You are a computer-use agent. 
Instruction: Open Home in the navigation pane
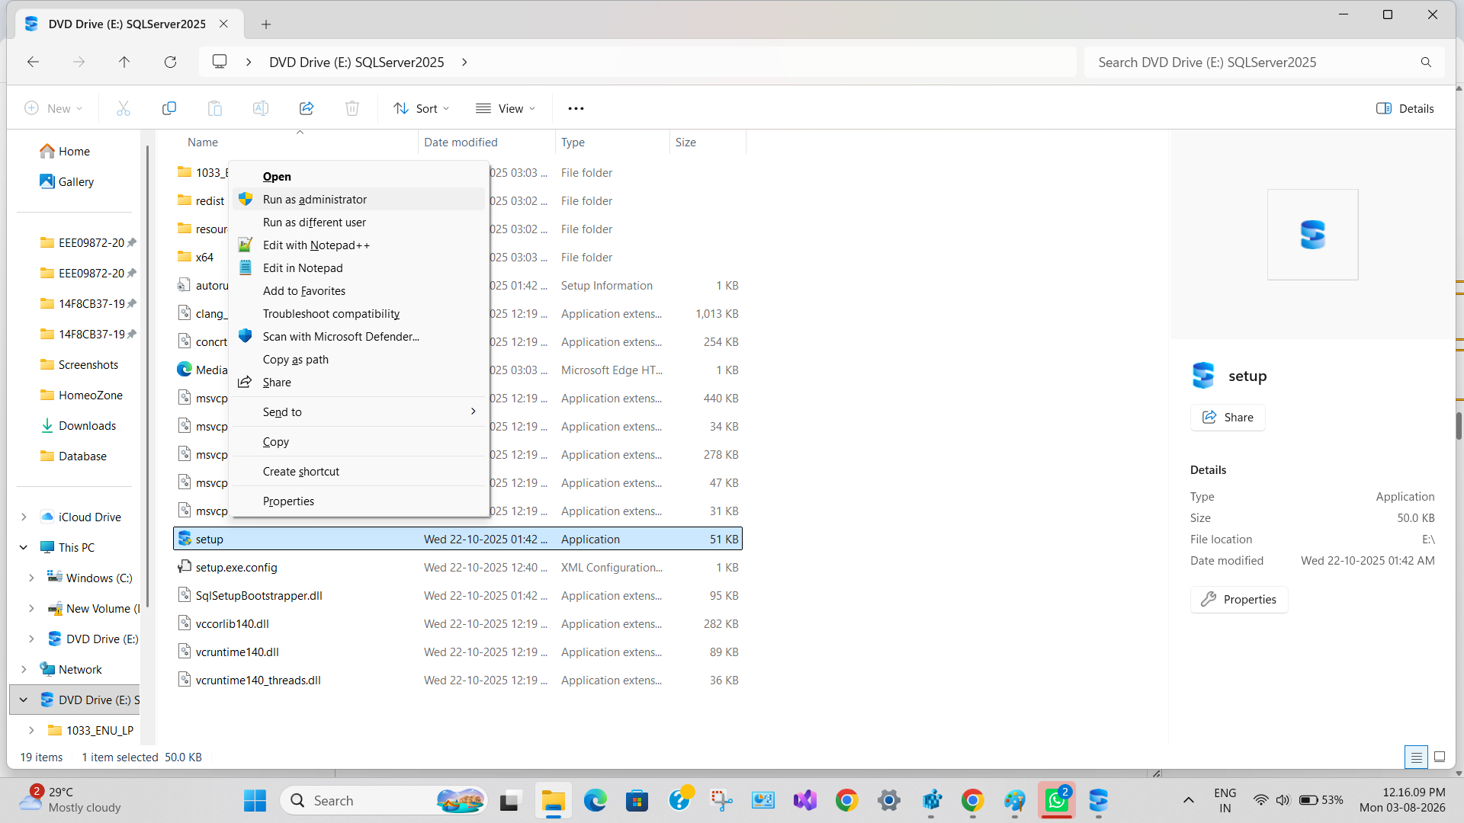pyautogui.click(x=74, y=151)
